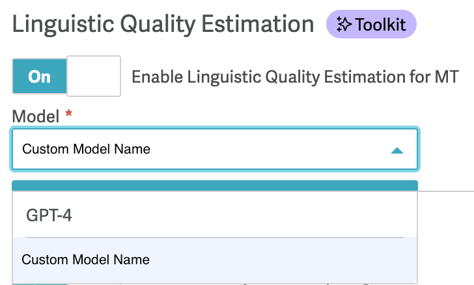The image size is (474, 285).
Task: Collapse the Model dropdown showing Custom Model Name
Action: 215,149
